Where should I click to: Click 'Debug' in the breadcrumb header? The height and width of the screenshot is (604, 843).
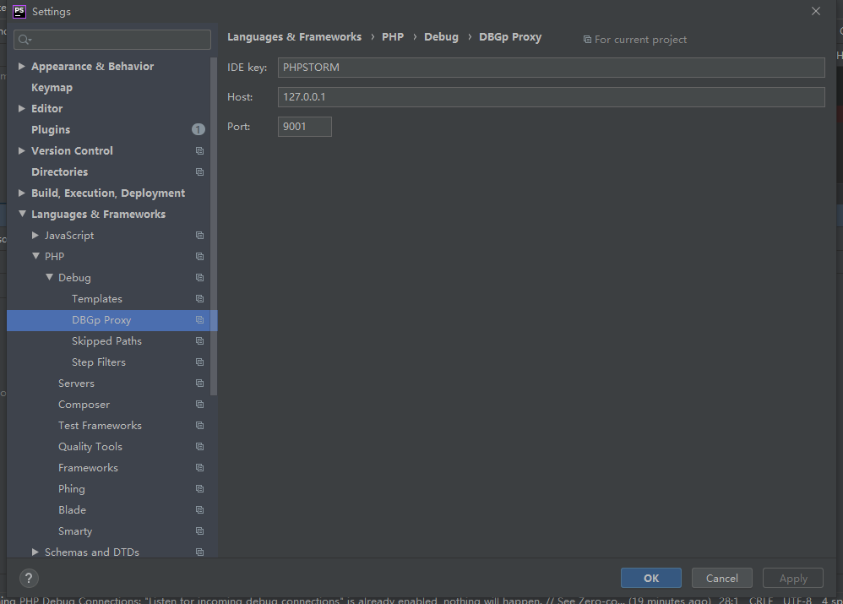point(442,36)
